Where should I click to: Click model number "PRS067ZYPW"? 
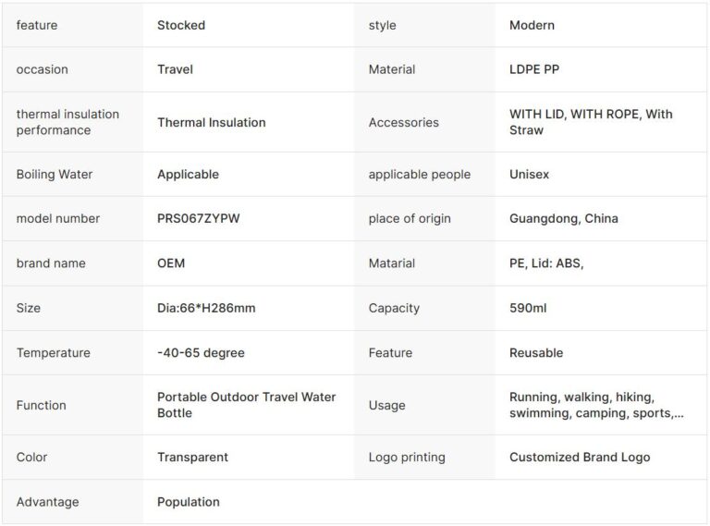(x=198, y=218)
